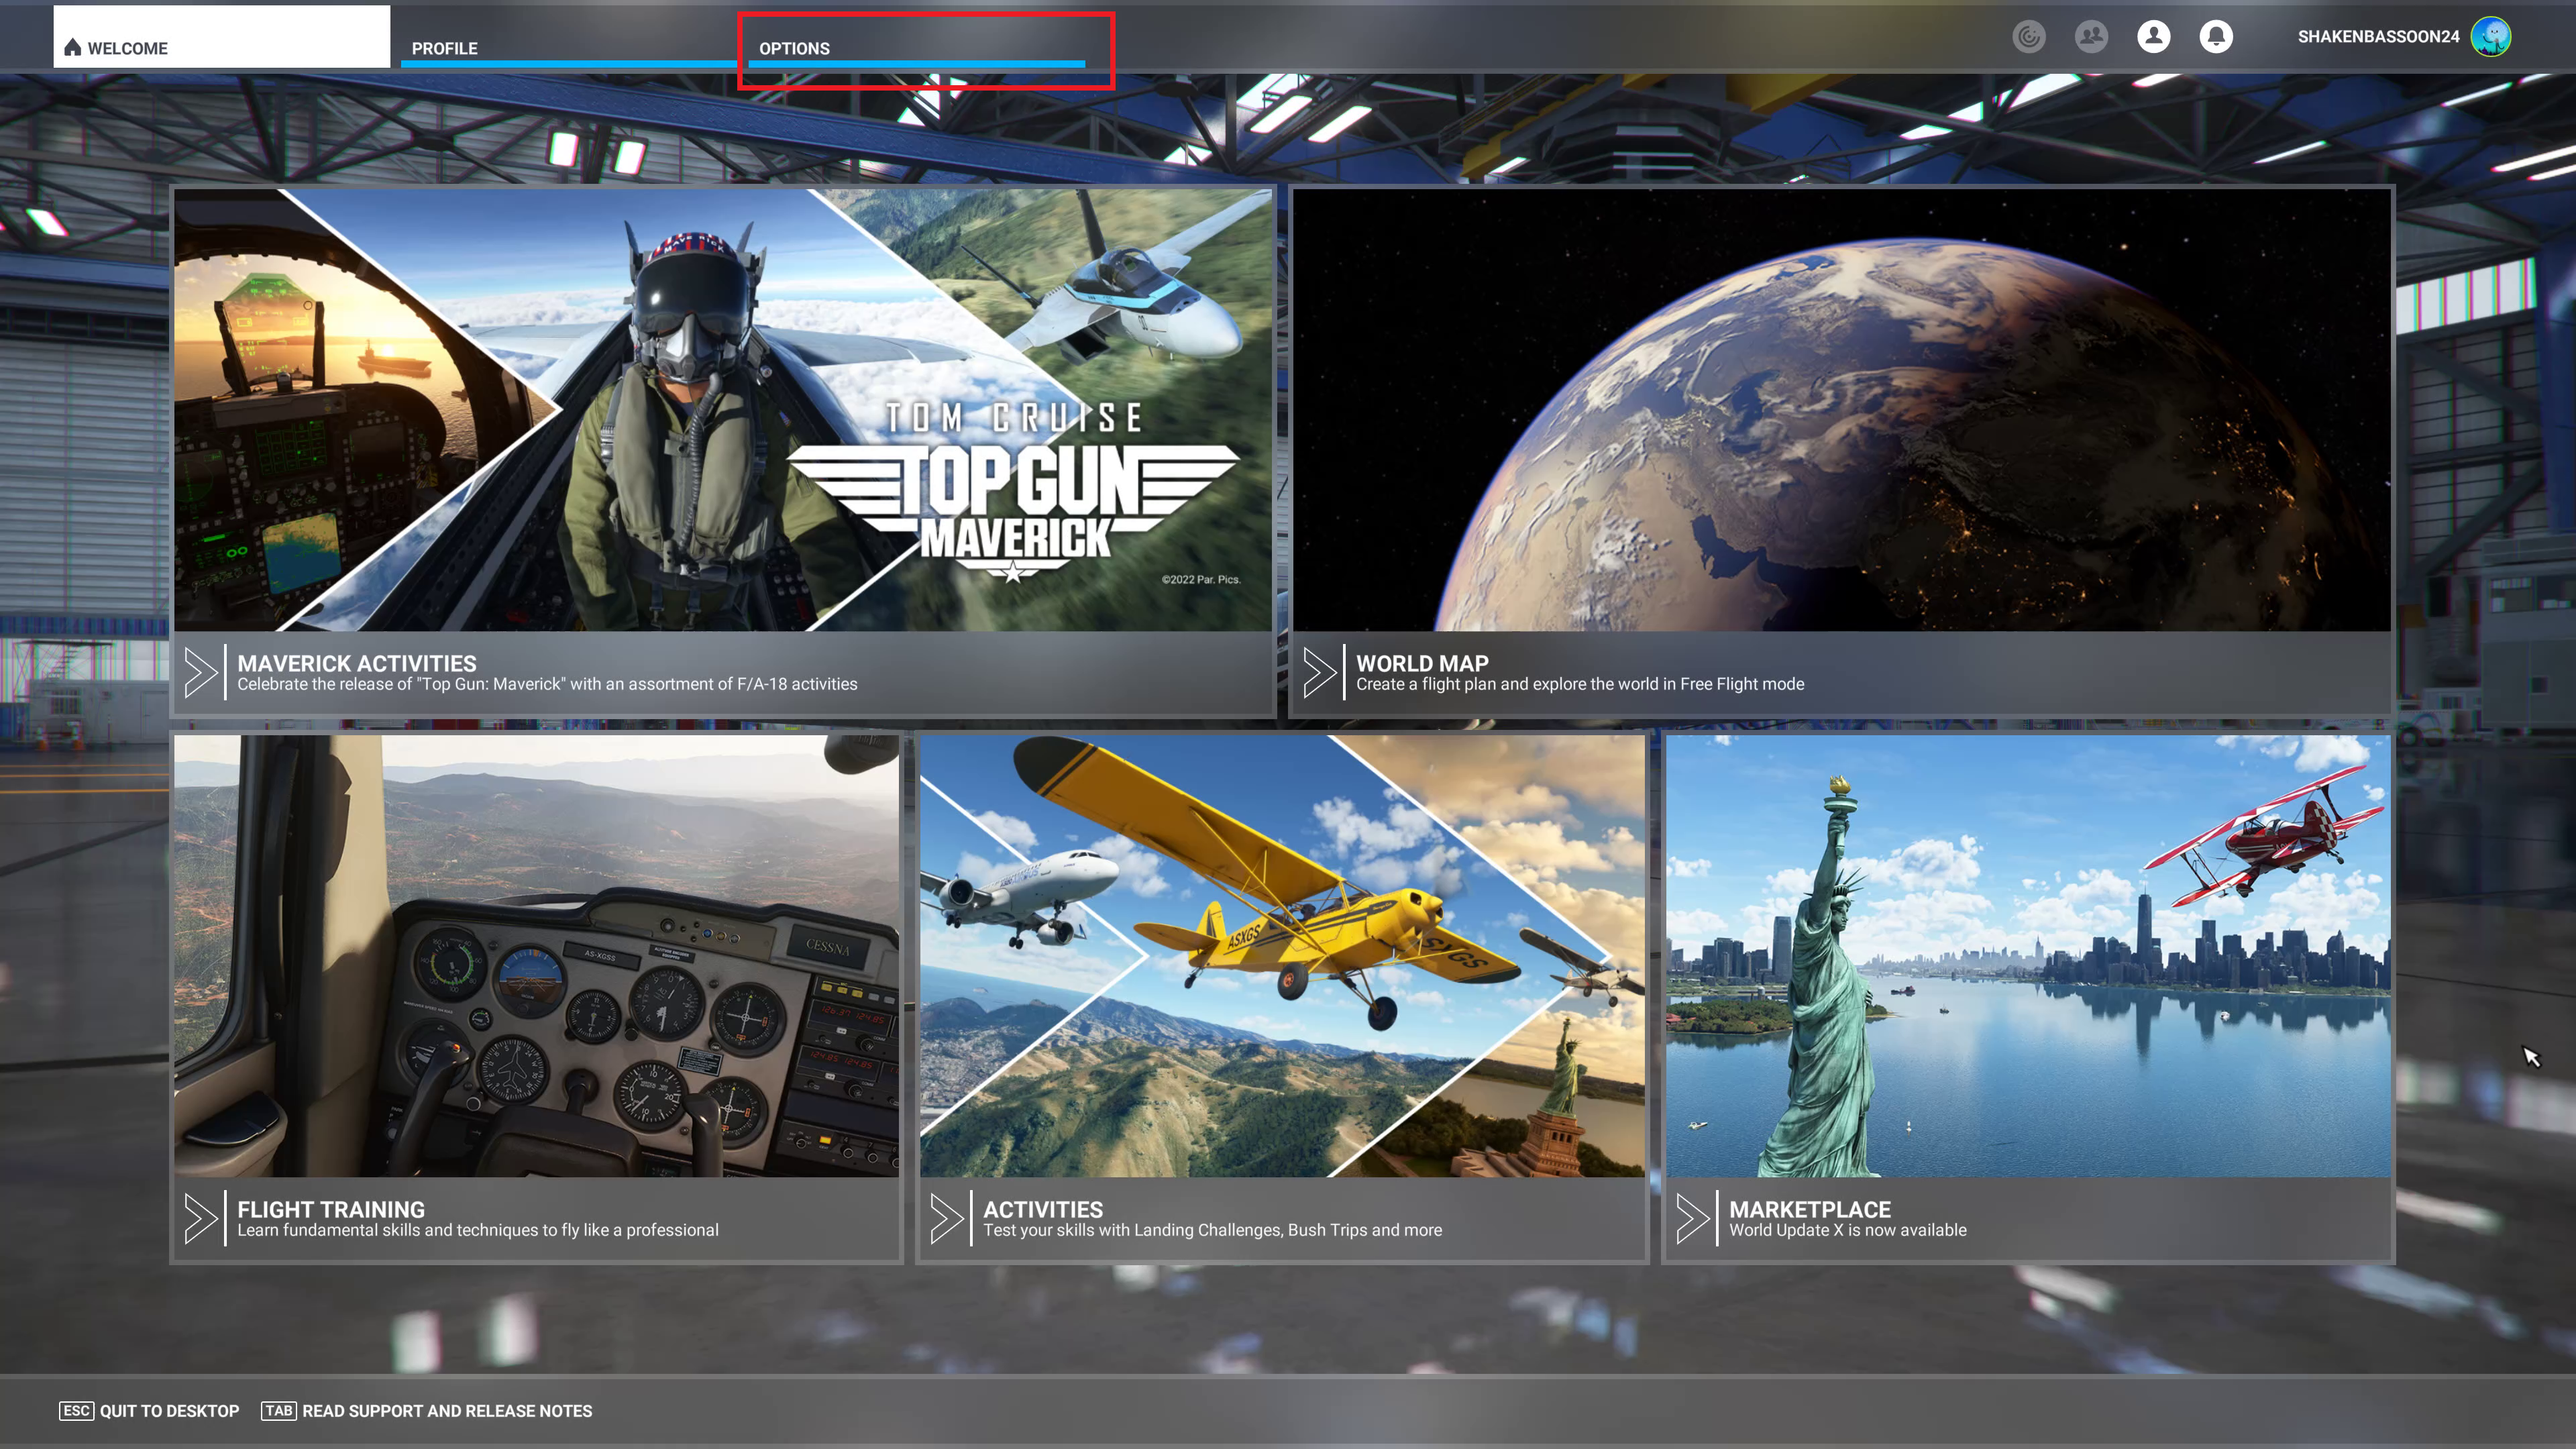This screenshot has height=1449, width=2576.
Task: Click the home icon on Welcome tab
Action: (x=72, y=48)
